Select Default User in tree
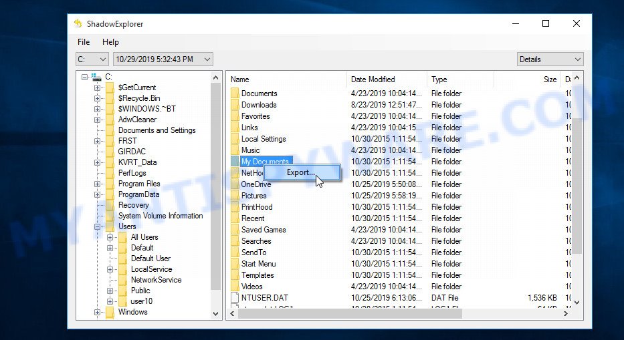This screenshot has width=624, height=340. [x=151, y=259]
